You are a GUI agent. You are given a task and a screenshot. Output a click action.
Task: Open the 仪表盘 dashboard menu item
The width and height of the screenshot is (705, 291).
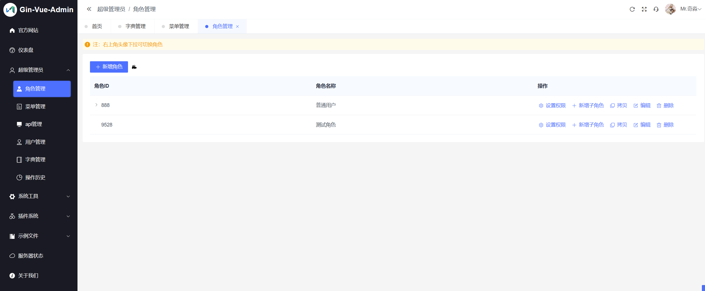pos(26,50)
